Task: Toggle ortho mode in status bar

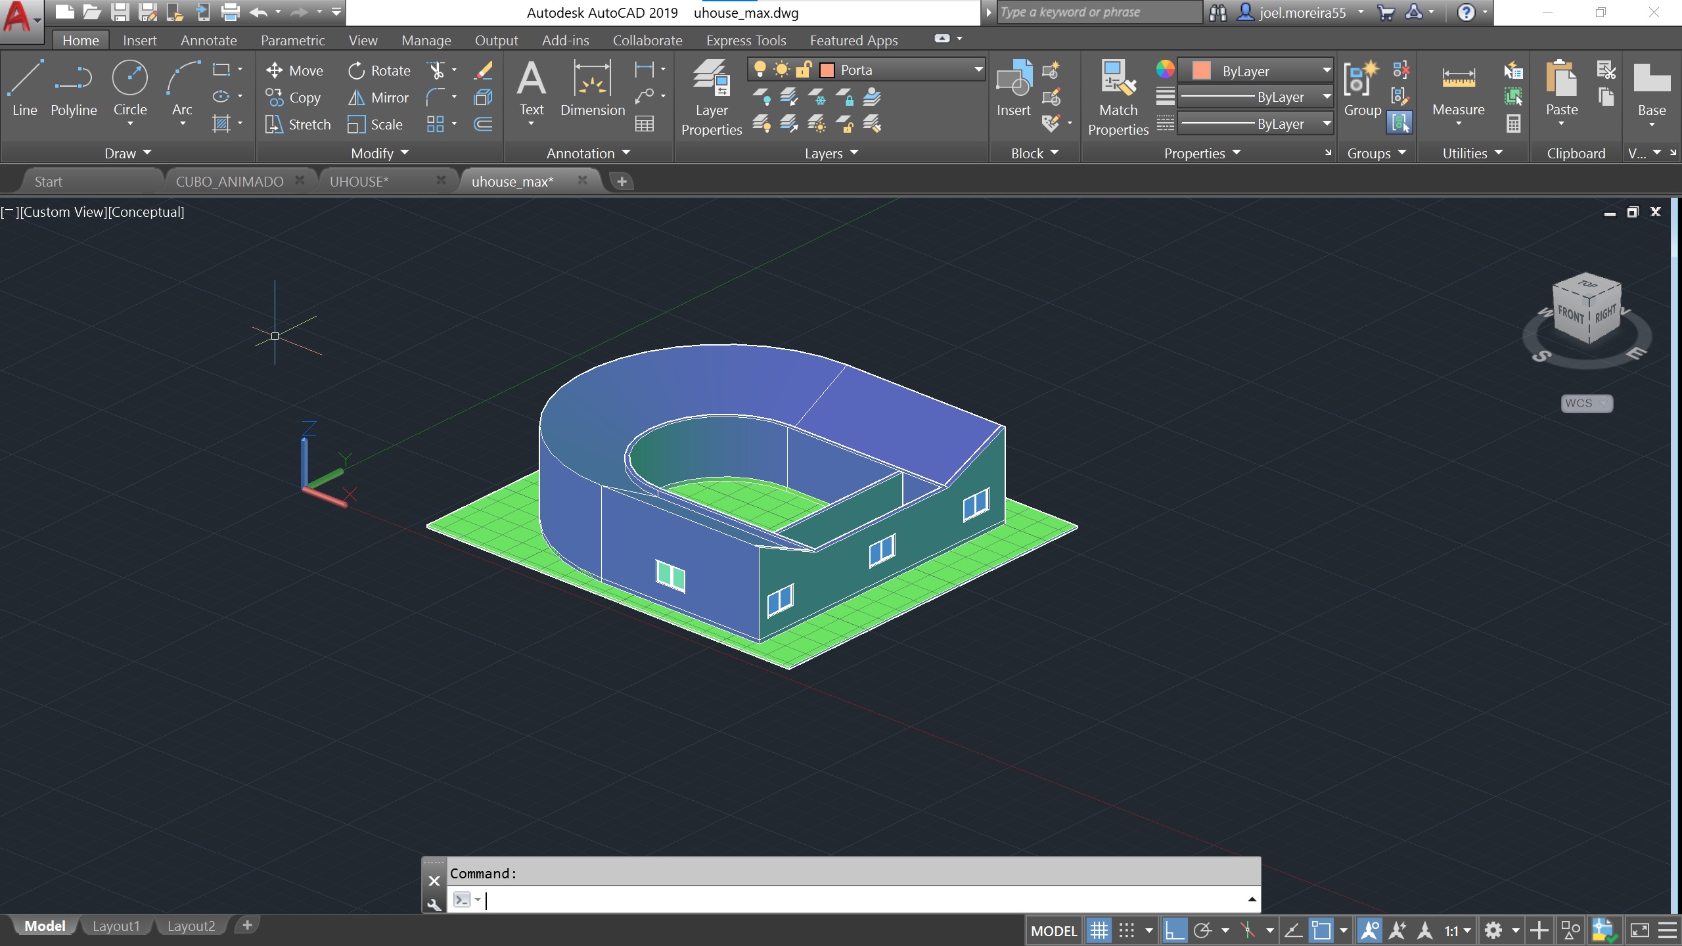Action: point(1174,930)
